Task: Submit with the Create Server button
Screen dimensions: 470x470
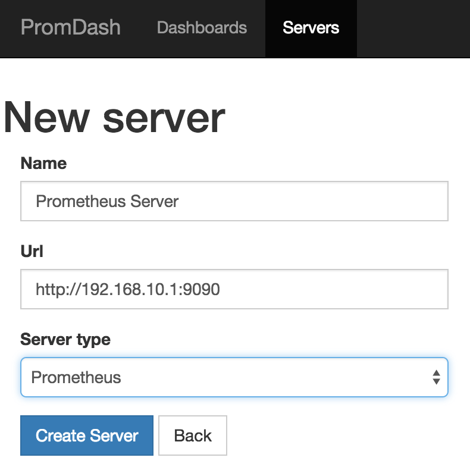Action: 87,435
